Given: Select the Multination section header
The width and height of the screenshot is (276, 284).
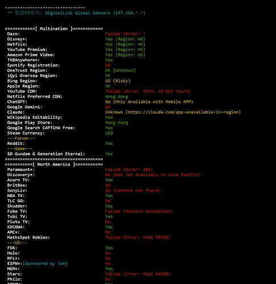Looking at the screenshot, I should (54, 28).
